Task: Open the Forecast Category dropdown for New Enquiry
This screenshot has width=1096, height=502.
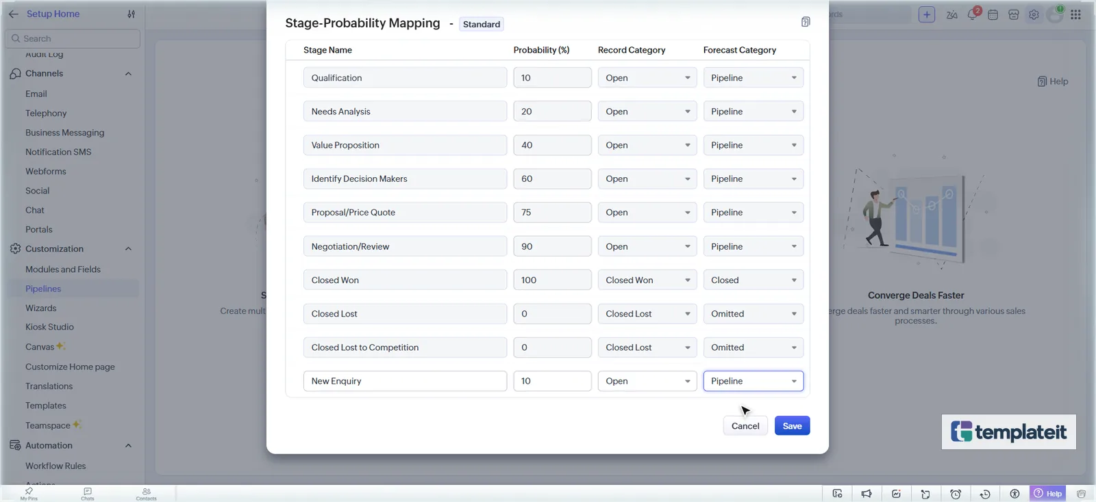Action: (754, 381)
